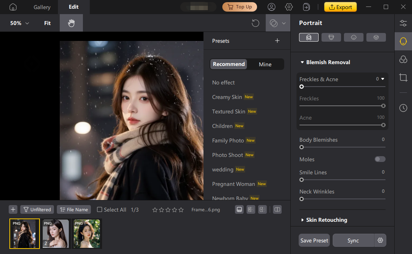Open the Adjustments panel from the right sidebar
Viewport: 412px width, 254px height.
pyautogui.click(x=403, y=23)
